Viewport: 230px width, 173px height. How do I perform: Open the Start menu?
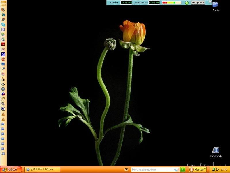click(x=11, y=170)
